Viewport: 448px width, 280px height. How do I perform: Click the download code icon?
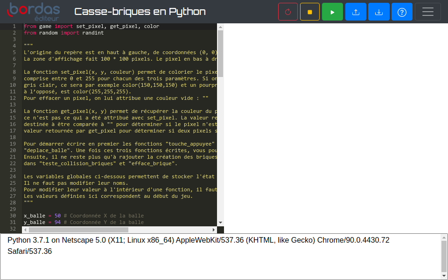(x=379, y=12)
